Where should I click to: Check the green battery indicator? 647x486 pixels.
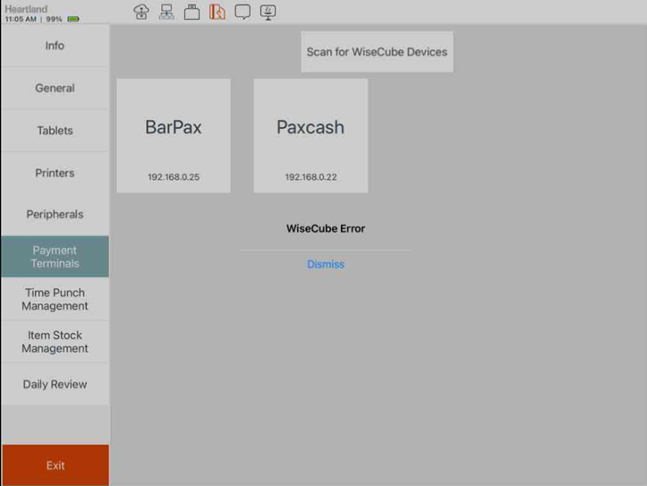click(73, 19)
